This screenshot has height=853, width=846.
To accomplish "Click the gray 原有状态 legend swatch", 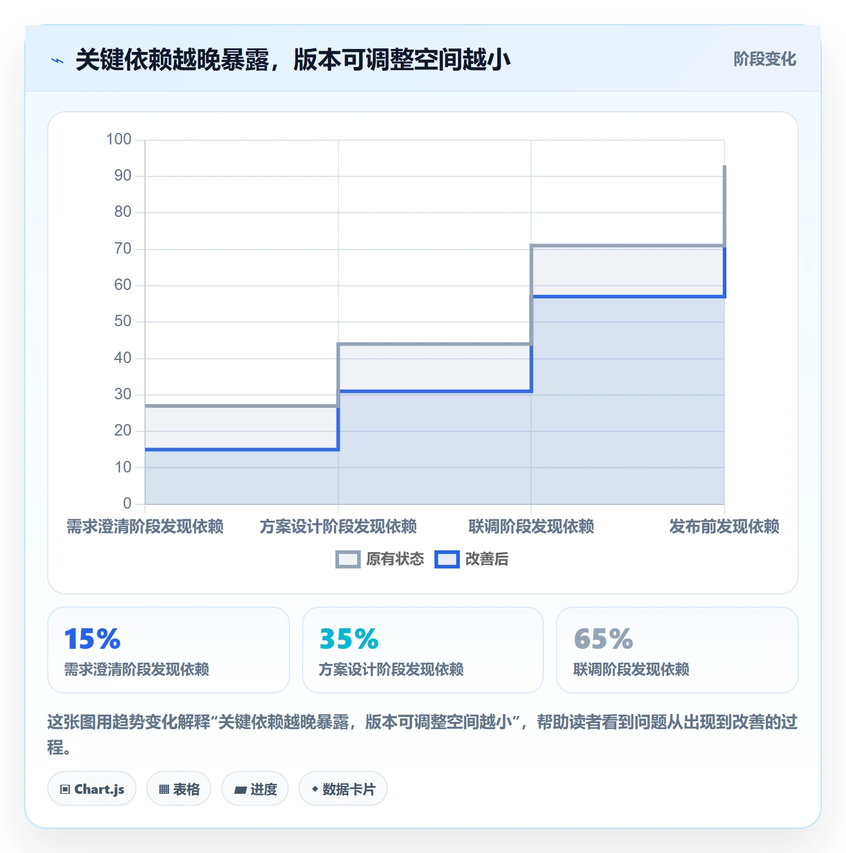I will click(x=348, y=559).
